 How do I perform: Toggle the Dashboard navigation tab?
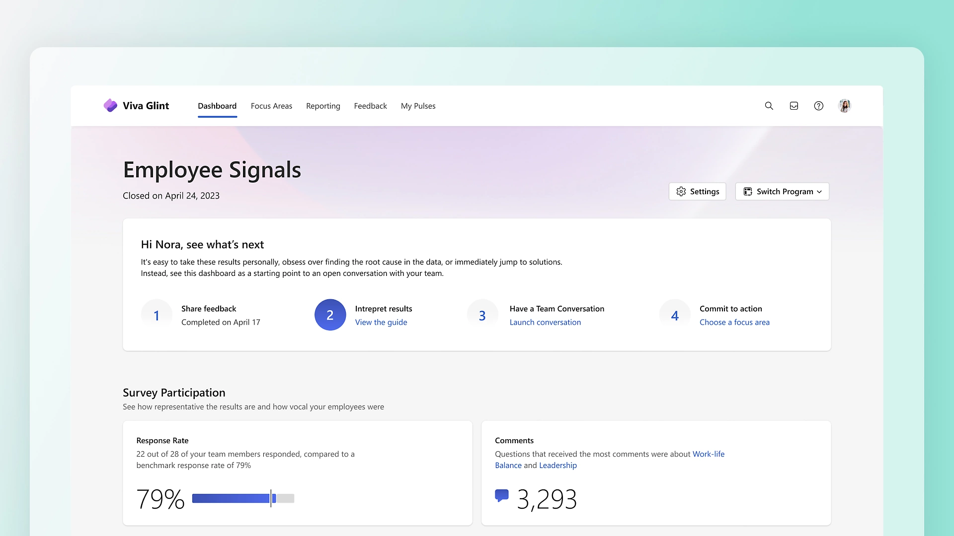(x=217, y=105)
